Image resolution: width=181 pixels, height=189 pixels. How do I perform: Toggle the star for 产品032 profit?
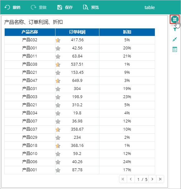pyautogui.click(x=58, y=40)
